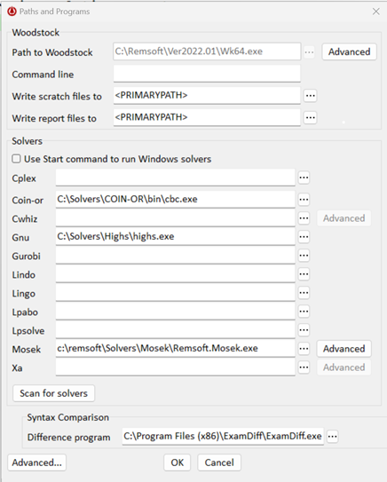This screenshot has width=387, height=482.
Task: Open Woodstock Advanced settings
Action: coord(349,51)
